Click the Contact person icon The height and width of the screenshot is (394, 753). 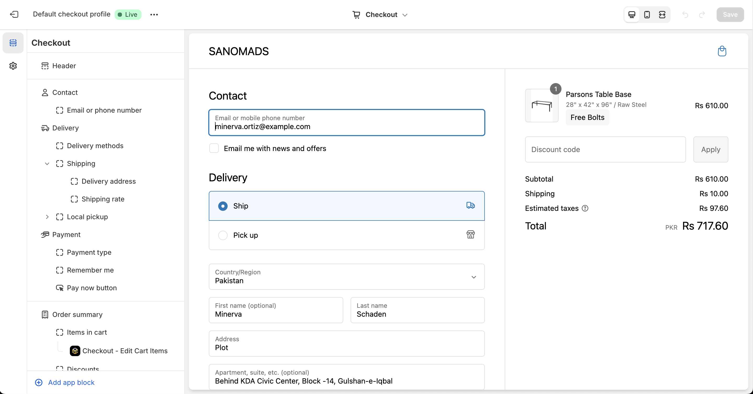tap(45, 92)
